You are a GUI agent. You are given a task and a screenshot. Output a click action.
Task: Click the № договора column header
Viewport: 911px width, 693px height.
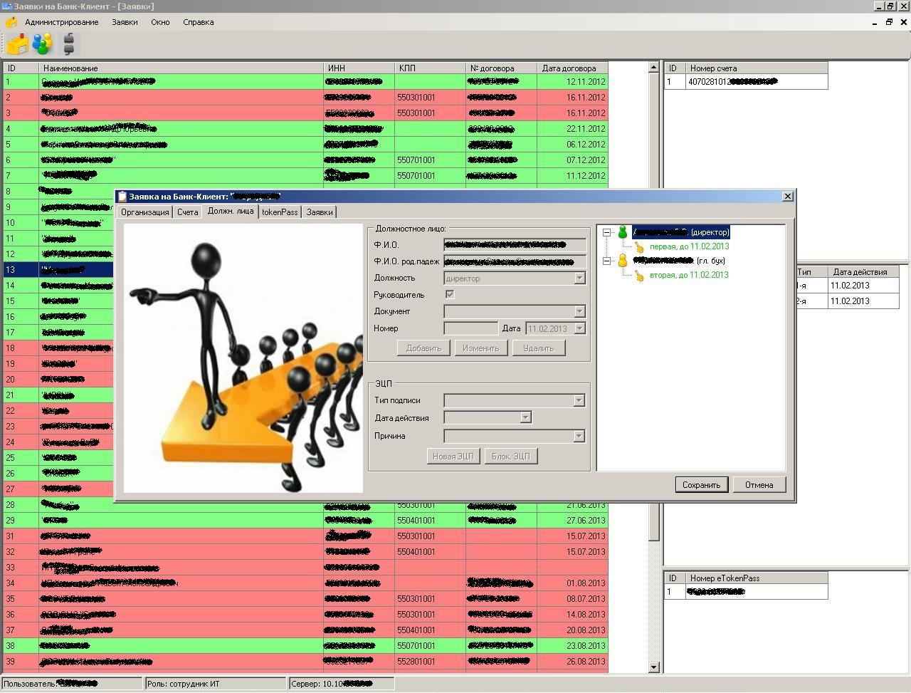502,68
